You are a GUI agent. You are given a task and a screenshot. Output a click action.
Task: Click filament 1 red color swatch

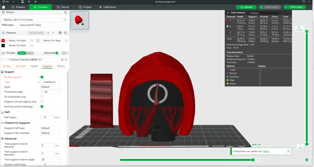(3, 41)
